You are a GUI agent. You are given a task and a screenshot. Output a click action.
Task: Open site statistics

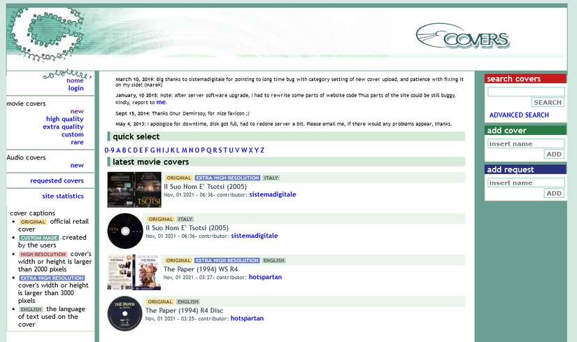click(x=63, y=197)
